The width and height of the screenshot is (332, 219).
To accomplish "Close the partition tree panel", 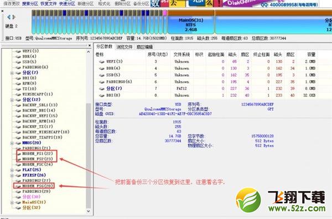I will coord(90,45).
